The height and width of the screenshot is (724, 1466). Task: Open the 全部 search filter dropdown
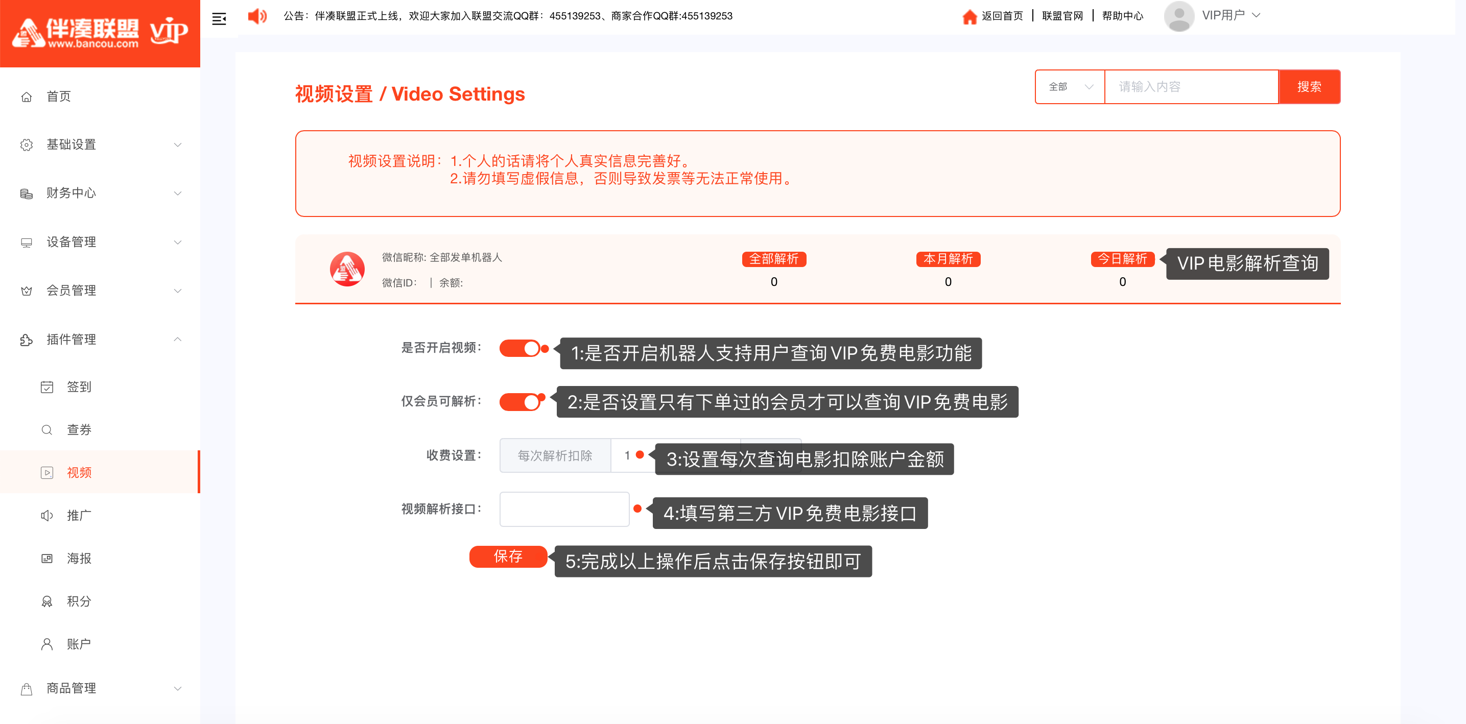[x=1070, y=87]
